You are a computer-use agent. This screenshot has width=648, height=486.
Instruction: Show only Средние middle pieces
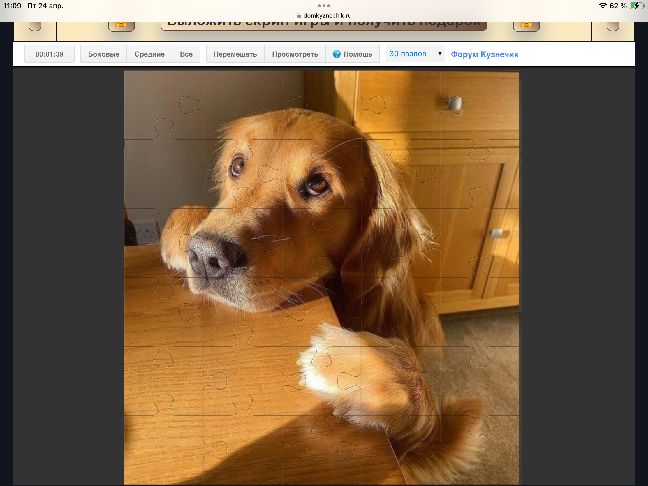click(149, 54)
